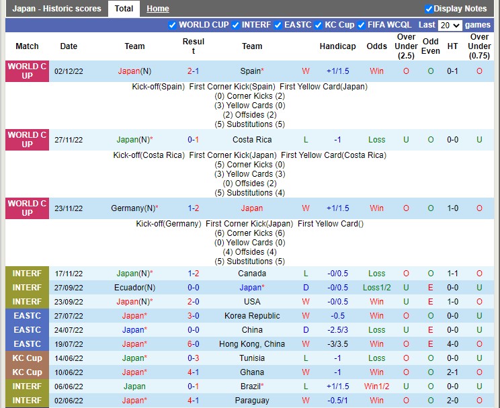Screen dimensions: 500x408
Task: Click the USA team name
Action: click(x=252, y=302)
